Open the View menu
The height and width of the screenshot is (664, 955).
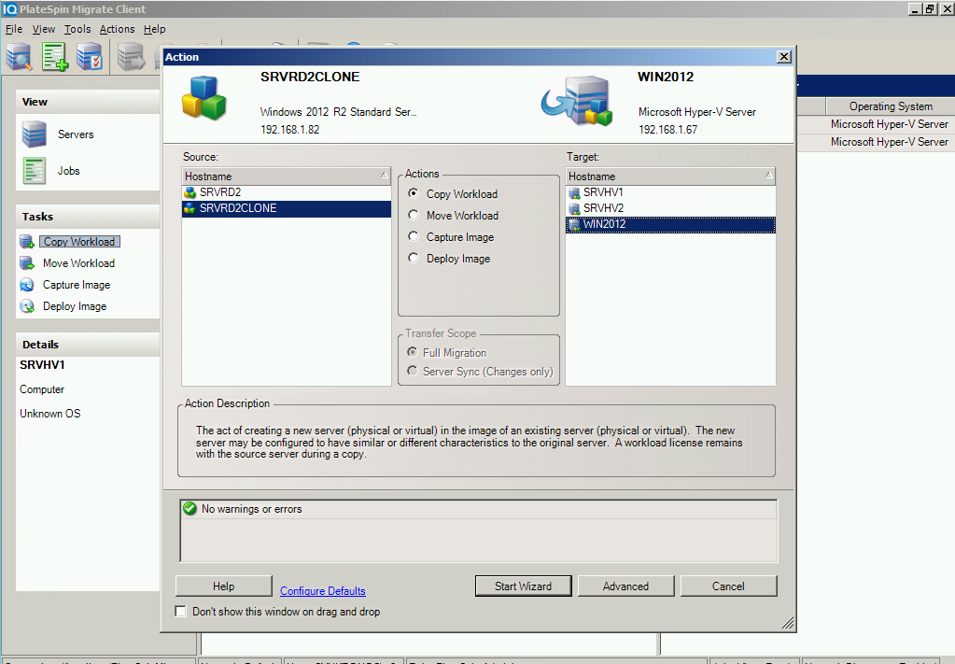[x=43, y=29]
